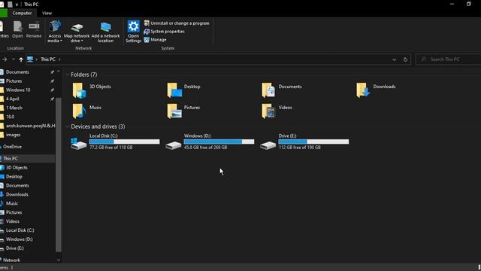Click Access media in ribbon
The image size is (481, 271).
click(55, 32)
